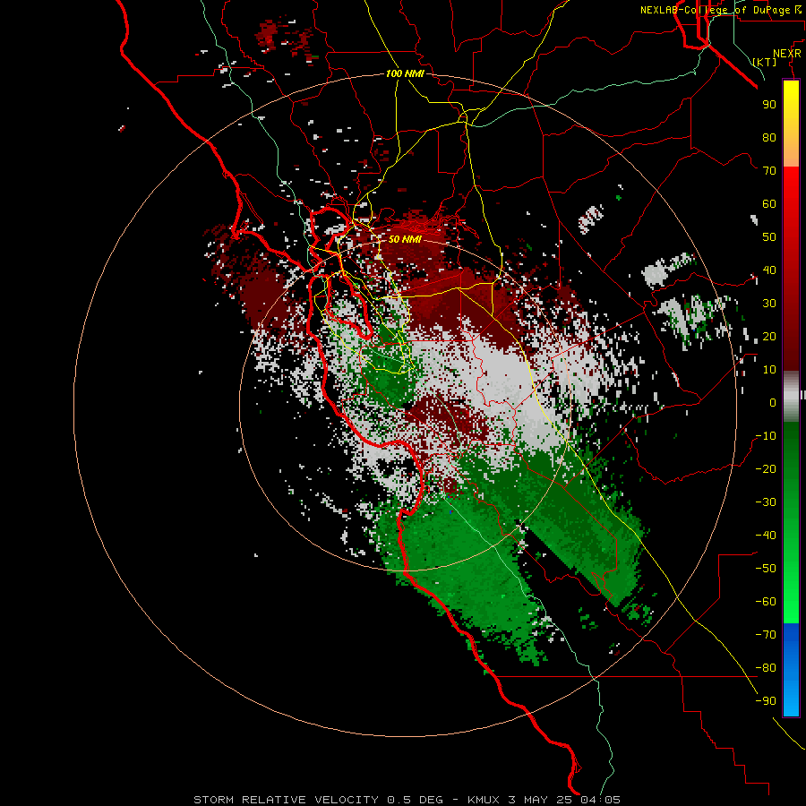Click the "-20" value on the scale
806x806 pixels.
tap(766, 469)
